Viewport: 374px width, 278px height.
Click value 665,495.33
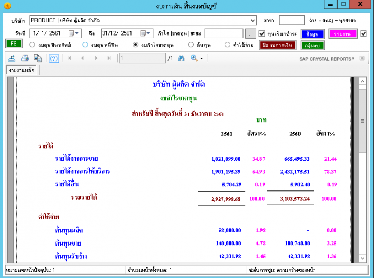click(x=297, y=159)
